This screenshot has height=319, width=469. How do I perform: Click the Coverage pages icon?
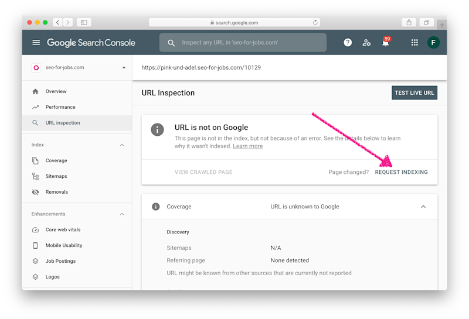(35, 160)
